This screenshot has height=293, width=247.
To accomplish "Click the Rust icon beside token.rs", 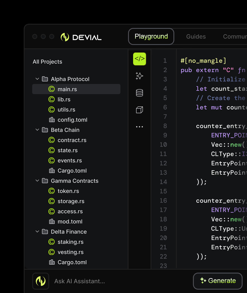I will [x=52, y=191].
